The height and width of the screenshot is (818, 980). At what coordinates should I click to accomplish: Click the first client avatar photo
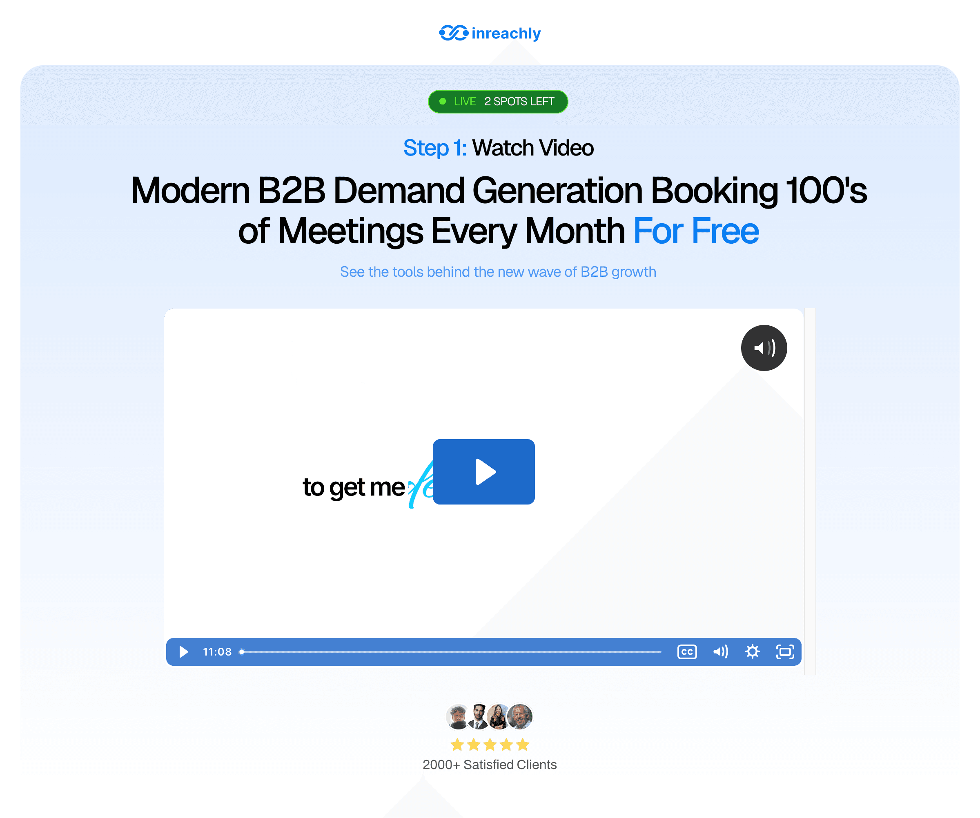point(457,717)
